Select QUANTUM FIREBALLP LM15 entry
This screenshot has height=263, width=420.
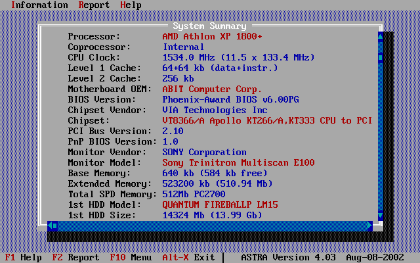click(x=220, y=204)
